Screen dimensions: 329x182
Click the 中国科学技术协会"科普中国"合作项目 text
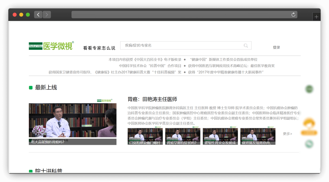click(150, 66)
